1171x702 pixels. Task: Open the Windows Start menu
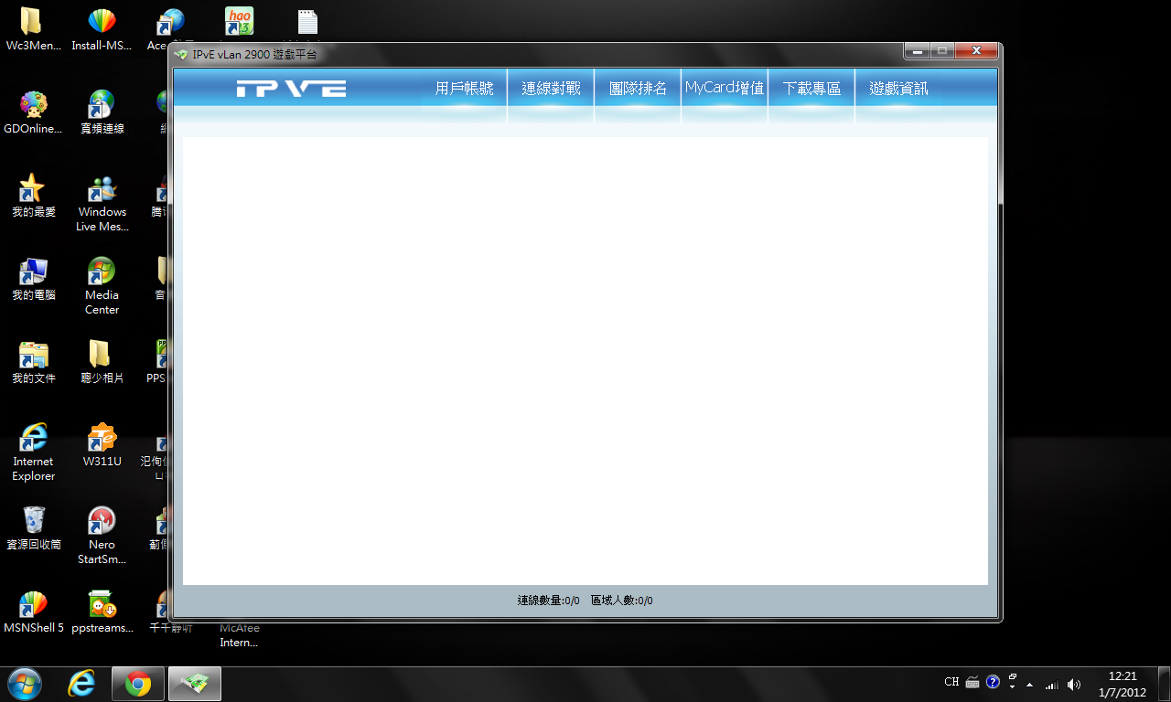[24, 684]
